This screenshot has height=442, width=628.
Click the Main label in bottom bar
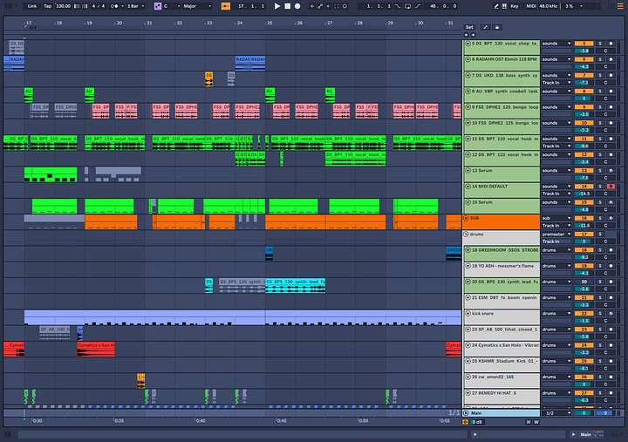[585, 434]
